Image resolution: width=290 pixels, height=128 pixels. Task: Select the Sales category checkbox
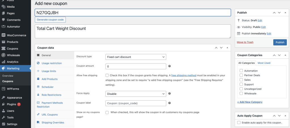pyautogui.click(x=241, y=80)
